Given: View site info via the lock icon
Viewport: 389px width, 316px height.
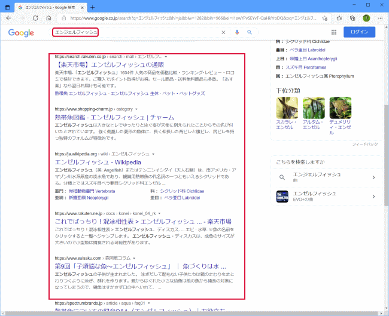Looking at the screenshot, I should pos(64,18).
